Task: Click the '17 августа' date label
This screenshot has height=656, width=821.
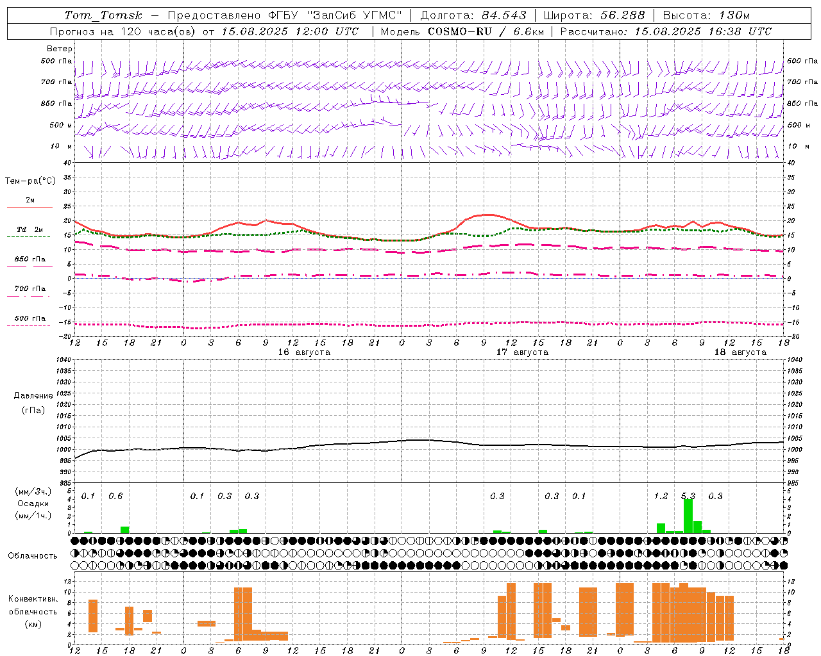Action: [522, 352]
